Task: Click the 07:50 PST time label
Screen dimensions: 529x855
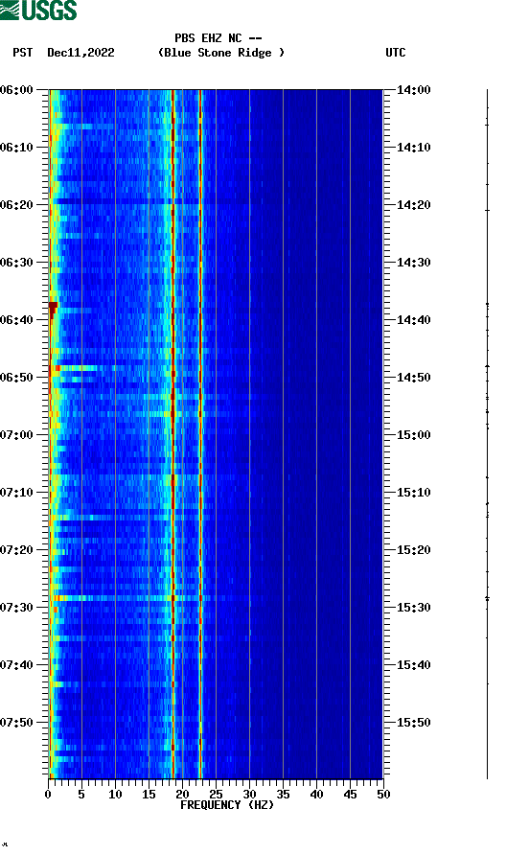Action: pyautogui.click(x=16, y=723)
